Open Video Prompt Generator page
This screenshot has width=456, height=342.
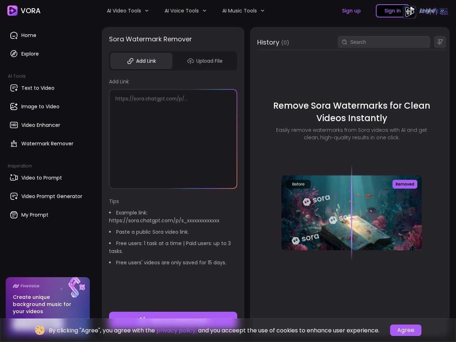[x=48, y=196]
